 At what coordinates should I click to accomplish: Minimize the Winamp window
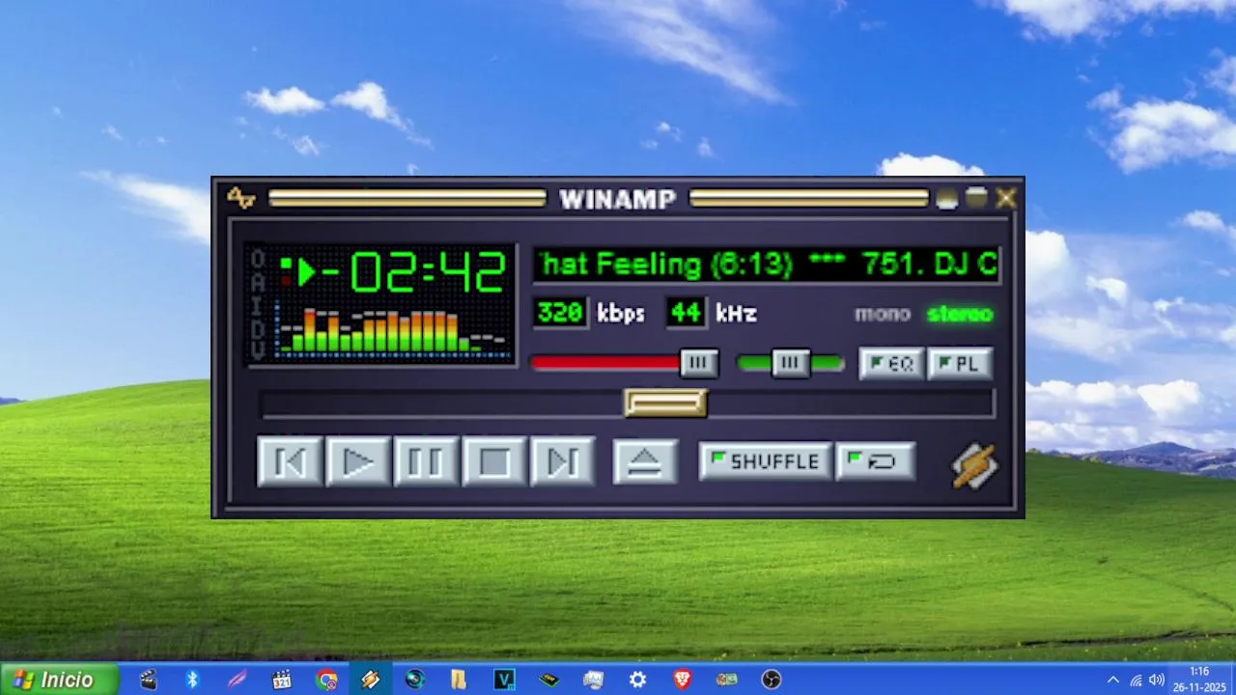[x=946, y=199]
